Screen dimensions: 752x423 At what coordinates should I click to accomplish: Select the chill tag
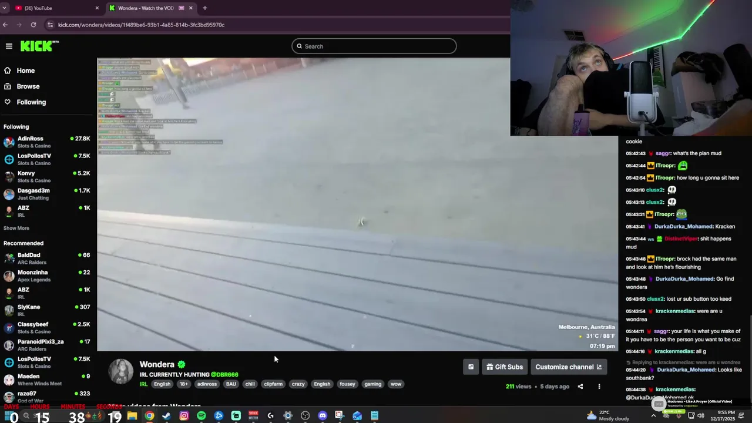click(x=250, y=384)
